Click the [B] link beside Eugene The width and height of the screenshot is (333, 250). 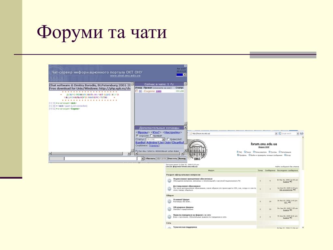pyautogui.click(x=140, y=91)
